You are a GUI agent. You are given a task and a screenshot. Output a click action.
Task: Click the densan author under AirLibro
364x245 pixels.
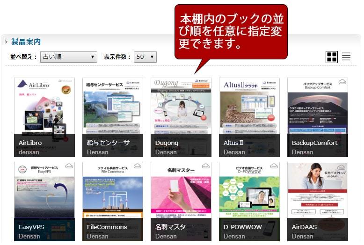pos(29,152)
